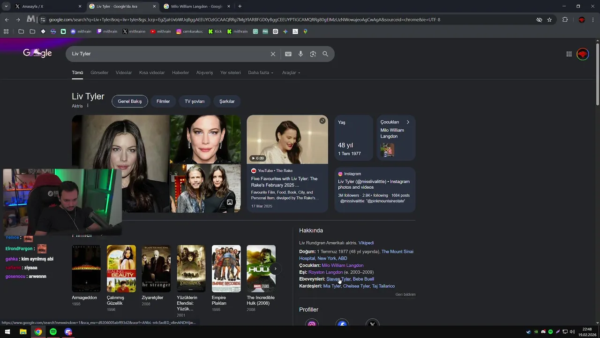Expand the Araçlar tools dropdown
Viewport: 600px width, 338px height.
(291, 73)
